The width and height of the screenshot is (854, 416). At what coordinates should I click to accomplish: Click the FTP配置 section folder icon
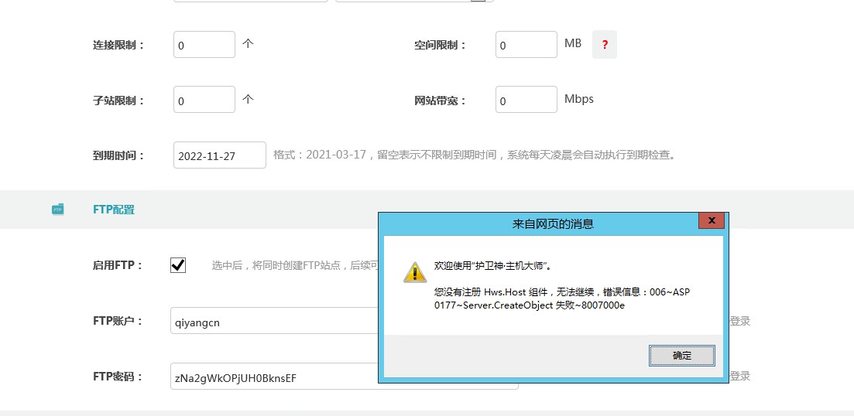coord(58,210)
